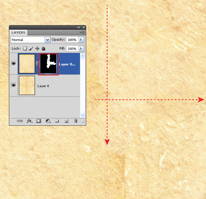Click the layer list scroll up arrow
This screenshot has height=199, width=206.
coord(82,56)
